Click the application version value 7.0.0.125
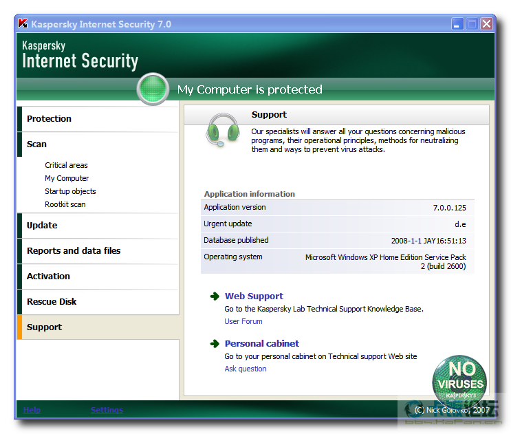The height and width of the screenshot is (434, 511). click(449, 208)
